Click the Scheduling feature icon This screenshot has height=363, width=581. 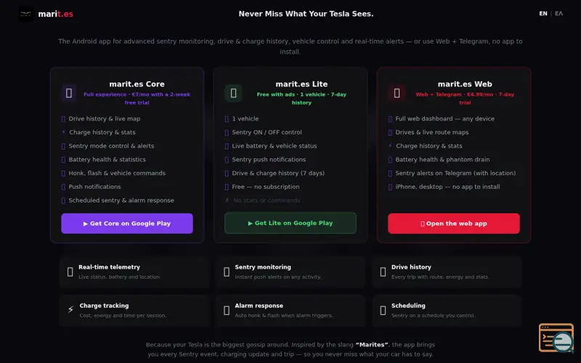(x=383, y=311)
